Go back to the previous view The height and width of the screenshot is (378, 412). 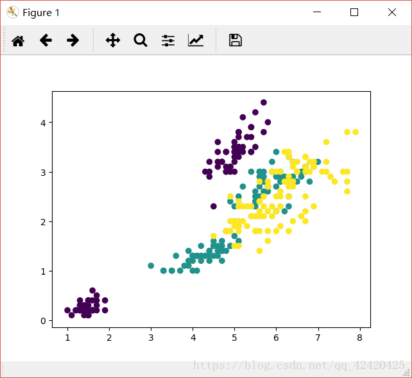(x=46, y=40)
